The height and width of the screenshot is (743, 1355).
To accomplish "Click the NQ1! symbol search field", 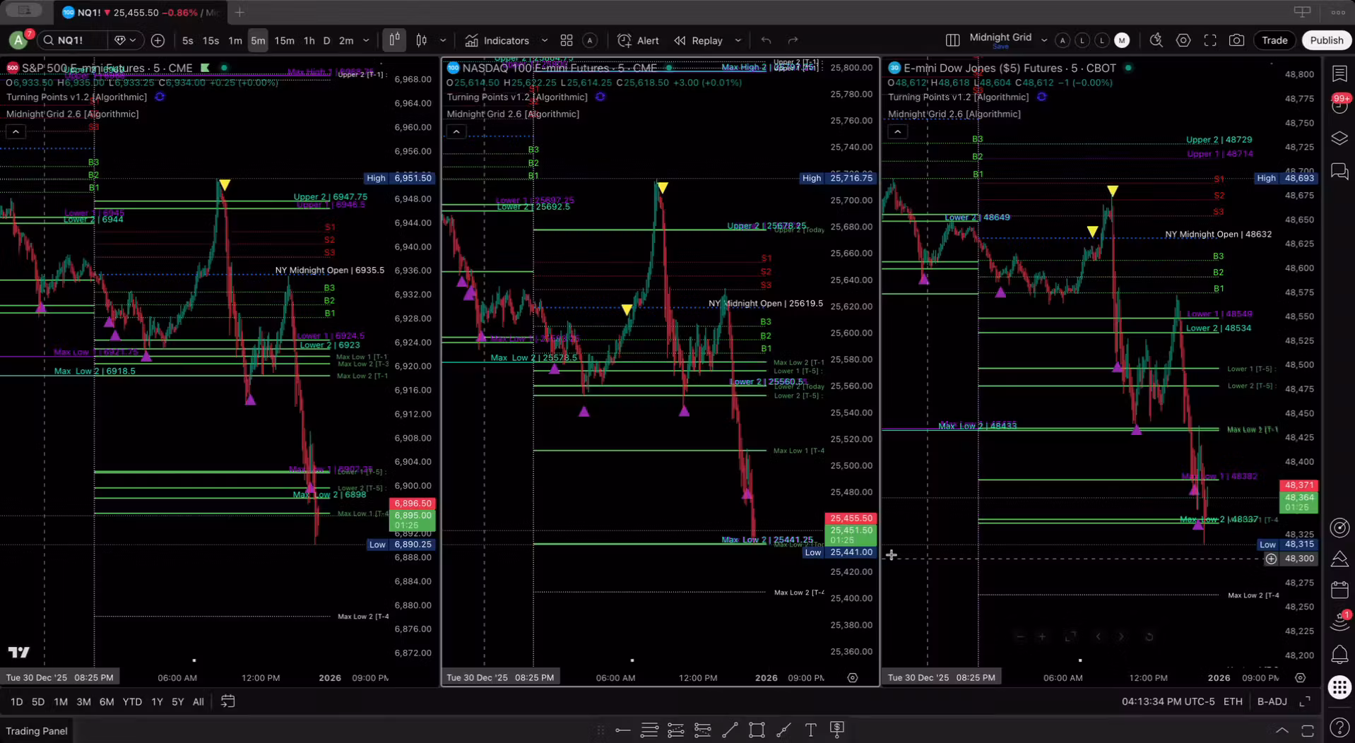I will tap(71, 40).
